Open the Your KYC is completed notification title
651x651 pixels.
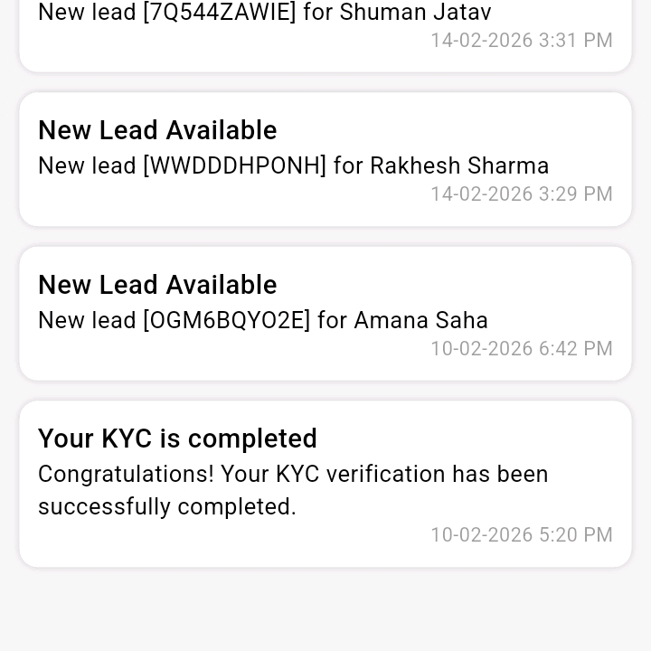[177, 439]
